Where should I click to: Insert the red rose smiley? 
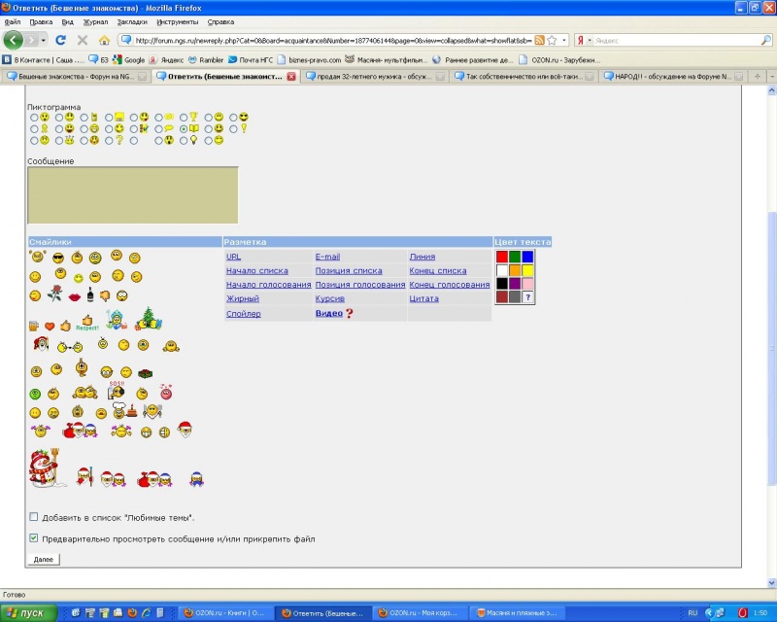pyautogui.click(x=54, y=294)
